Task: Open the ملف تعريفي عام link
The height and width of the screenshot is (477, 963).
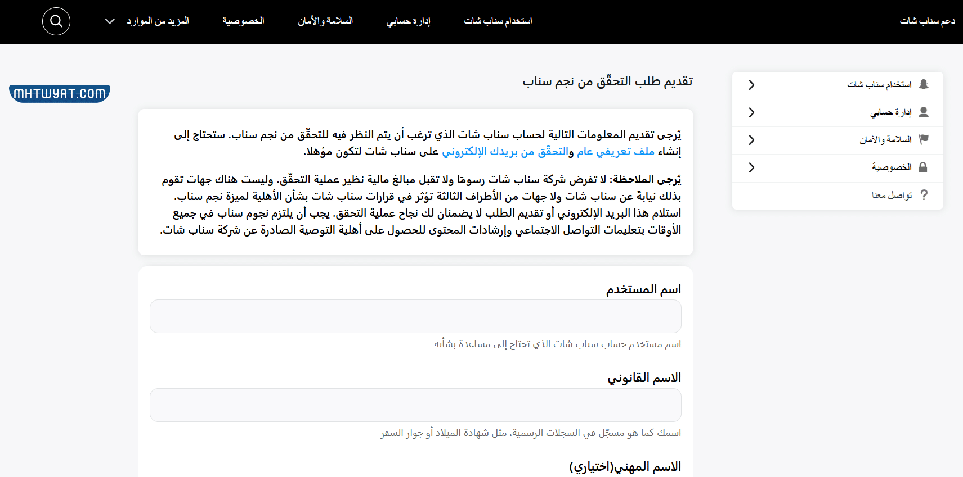Action: click(616, 152)
